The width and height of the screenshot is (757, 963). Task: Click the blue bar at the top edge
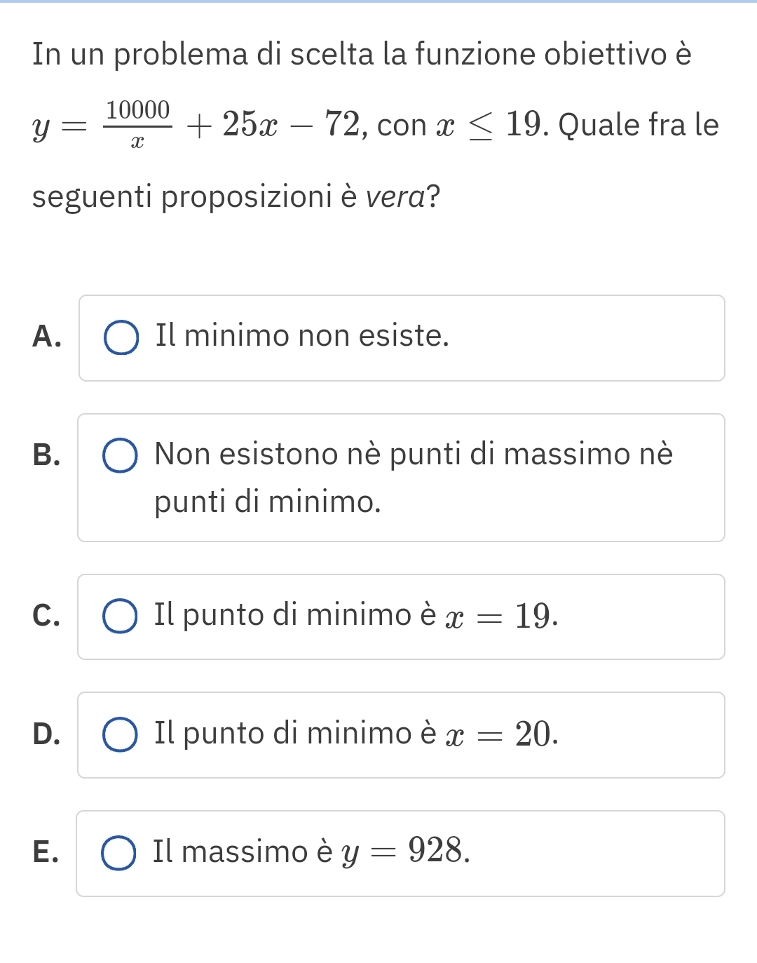pos(378,1)
